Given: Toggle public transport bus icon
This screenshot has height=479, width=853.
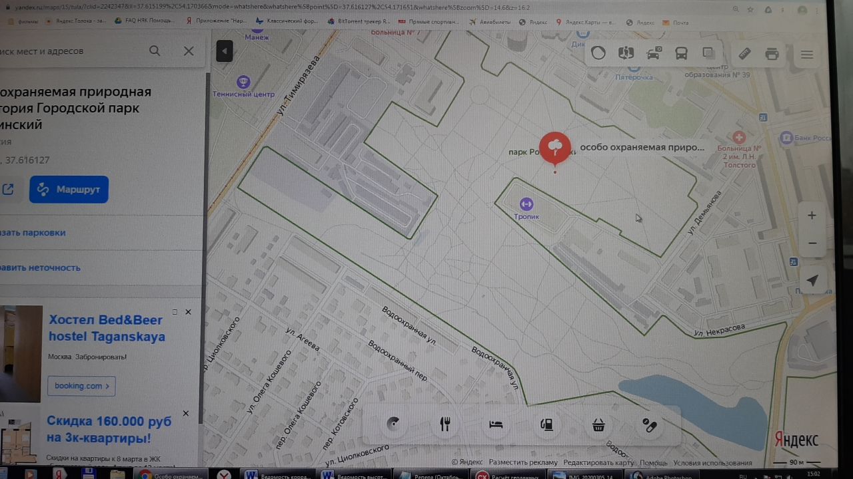Looking at the screenshot, I should 681,54.
